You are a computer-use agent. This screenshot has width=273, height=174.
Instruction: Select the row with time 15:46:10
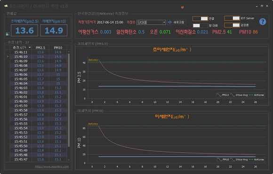[38, 56]
